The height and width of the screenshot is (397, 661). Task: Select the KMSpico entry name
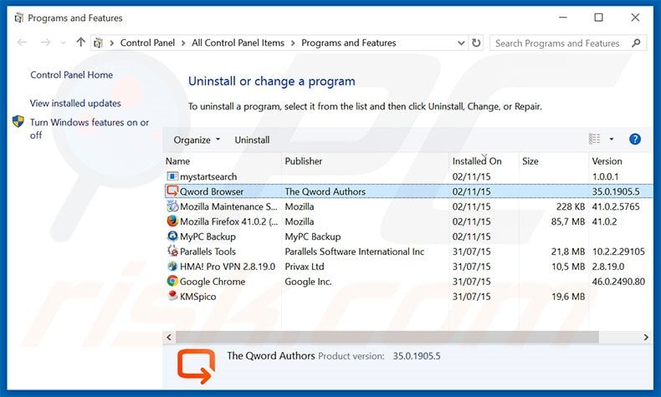pos(197,297)
